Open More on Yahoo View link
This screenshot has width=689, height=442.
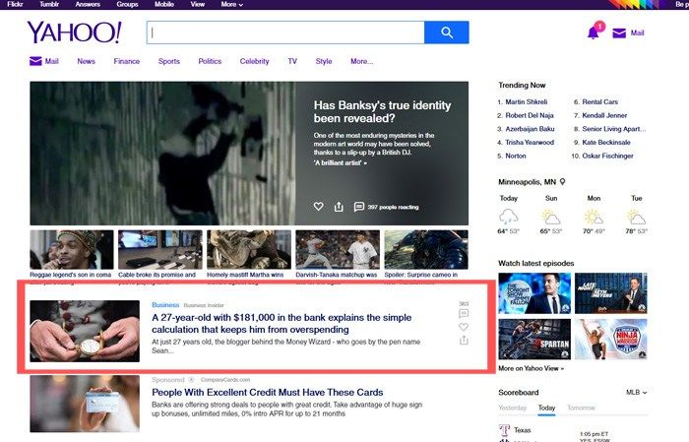[531, 368]
